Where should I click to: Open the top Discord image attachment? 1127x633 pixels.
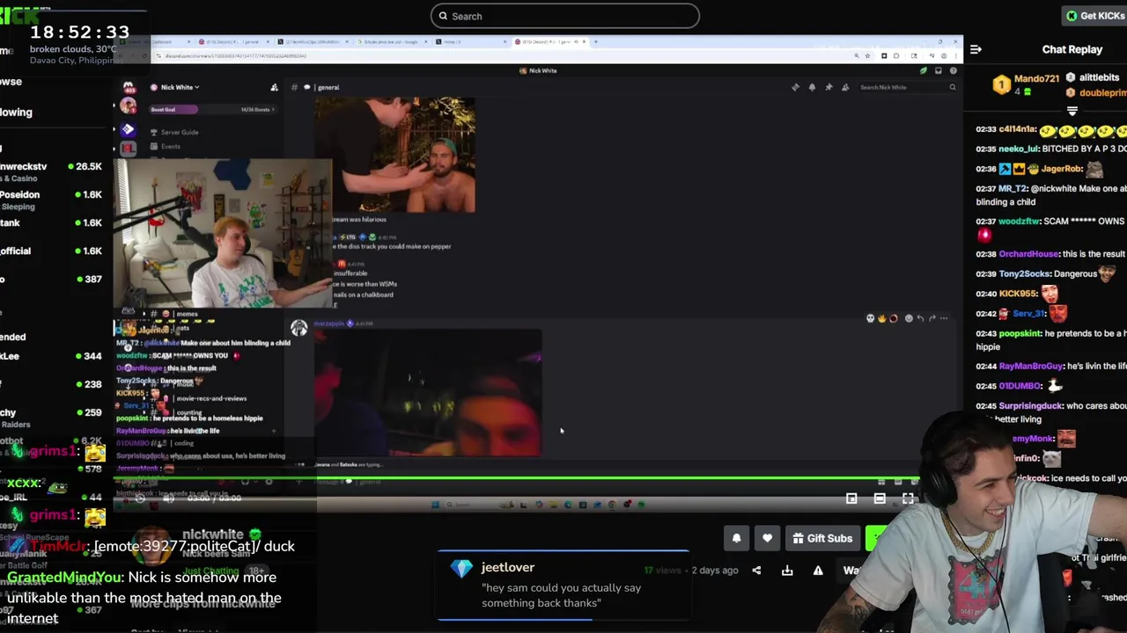[394, 155]
